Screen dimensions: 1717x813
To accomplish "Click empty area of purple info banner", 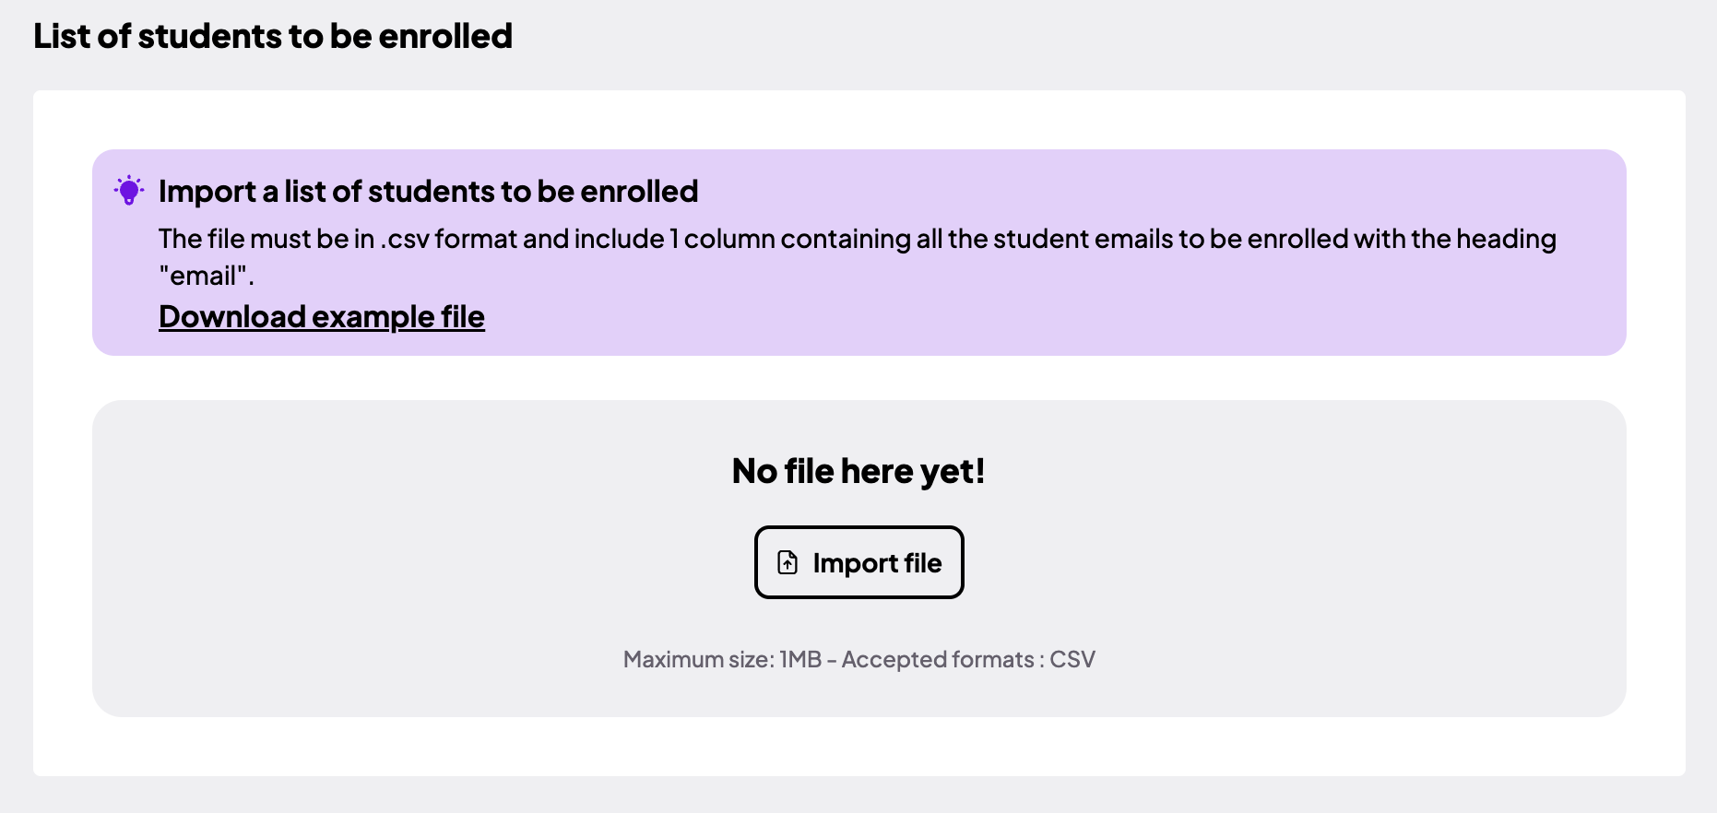I will click(x=1107, y=313).
